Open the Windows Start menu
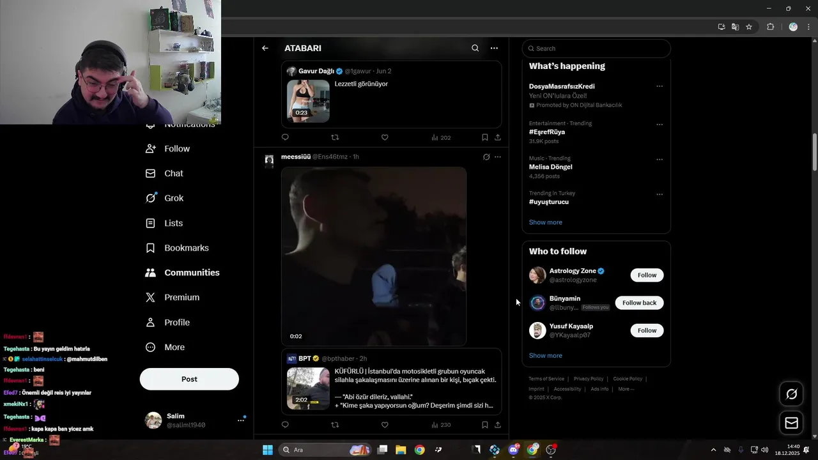Viewport: 818px width, 460px height. (268, 450)
